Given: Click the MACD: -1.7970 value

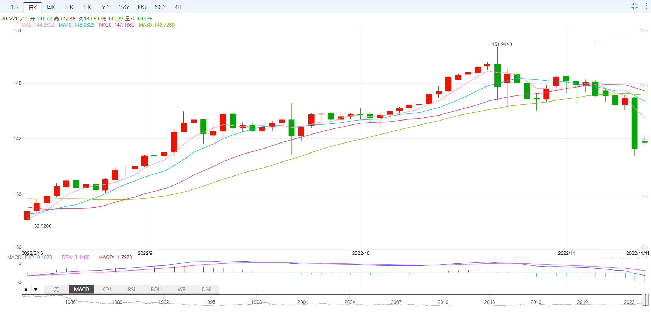Looking at the screenshot, I should (115, 257).
